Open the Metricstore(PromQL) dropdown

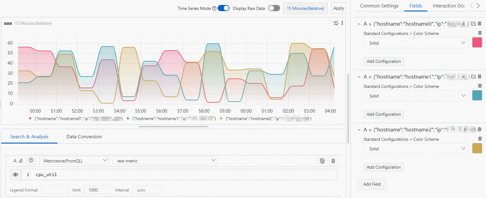pos(74,161)
